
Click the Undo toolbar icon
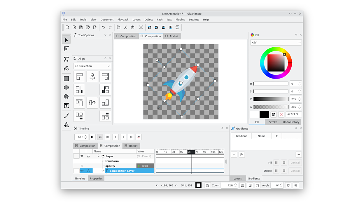103,27
